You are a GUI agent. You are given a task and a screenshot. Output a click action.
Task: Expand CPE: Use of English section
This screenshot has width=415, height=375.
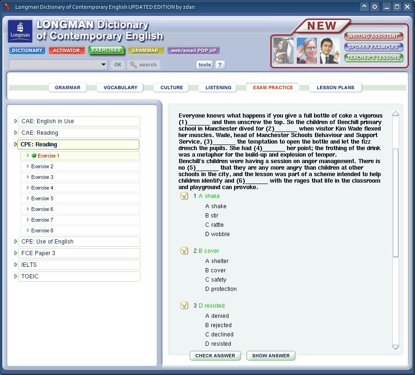(79, 242)
